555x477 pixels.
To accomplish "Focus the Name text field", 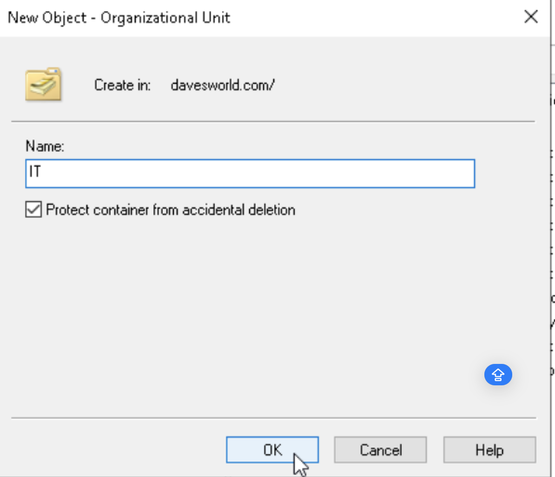I will 250,173.
